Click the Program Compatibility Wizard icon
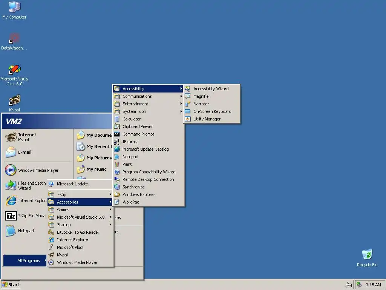This screenshot has width=386, height=290. click(117, 172)
